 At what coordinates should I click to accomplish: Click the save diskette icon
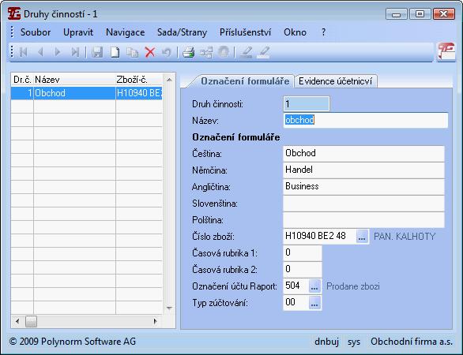97,52
